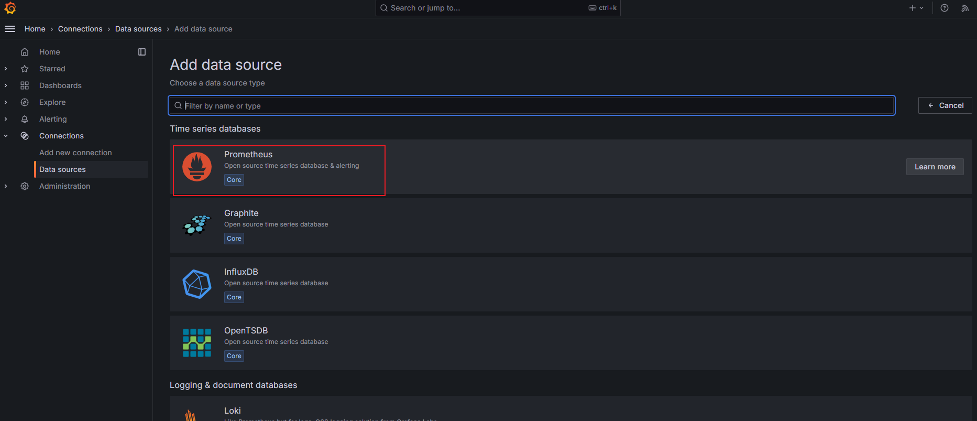The width and height of the screenshot is (977, 421).
Task: Go to Data sources breadcrumb link
Action: coord(138,29)
